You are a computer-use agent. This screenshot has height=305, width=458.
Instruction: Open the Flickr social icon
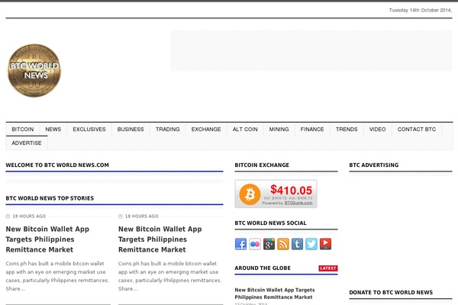pos(255,244)
